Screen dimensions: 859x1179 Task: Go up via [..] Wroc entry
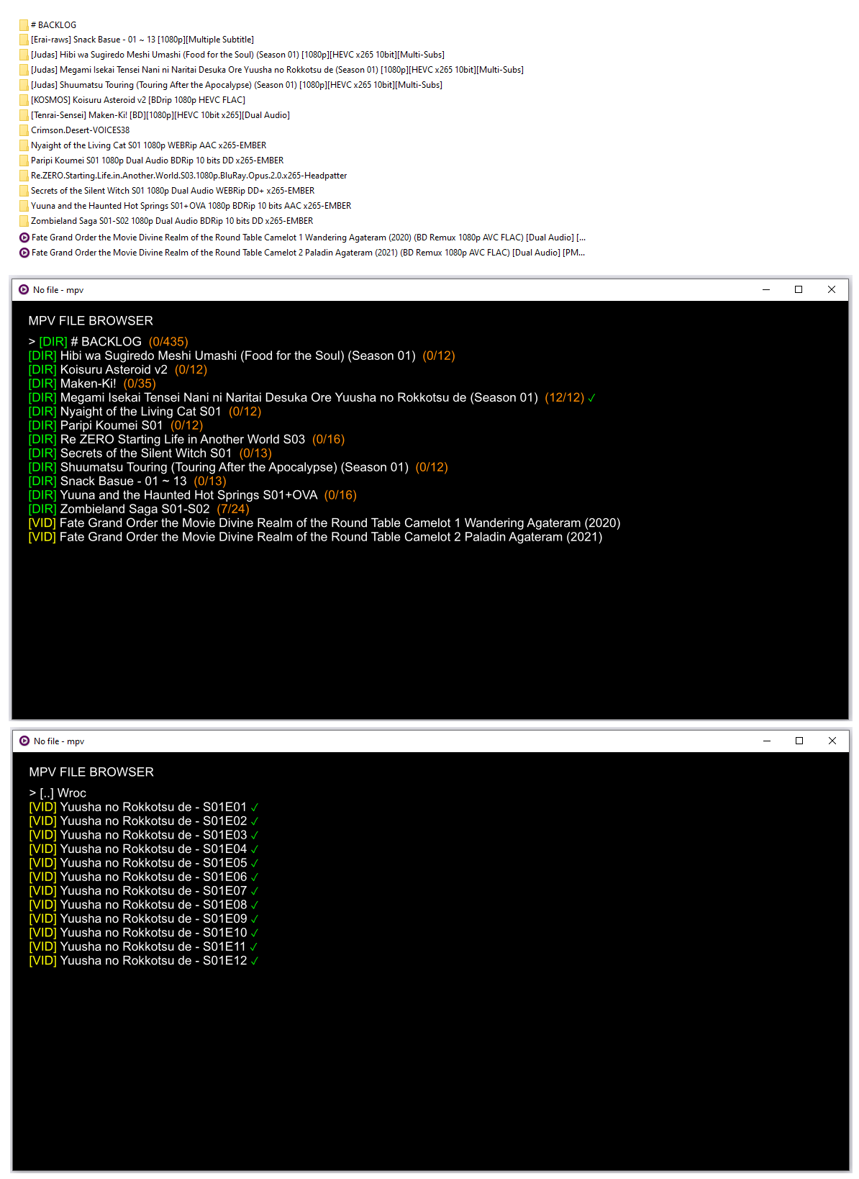tap(58, 793)
